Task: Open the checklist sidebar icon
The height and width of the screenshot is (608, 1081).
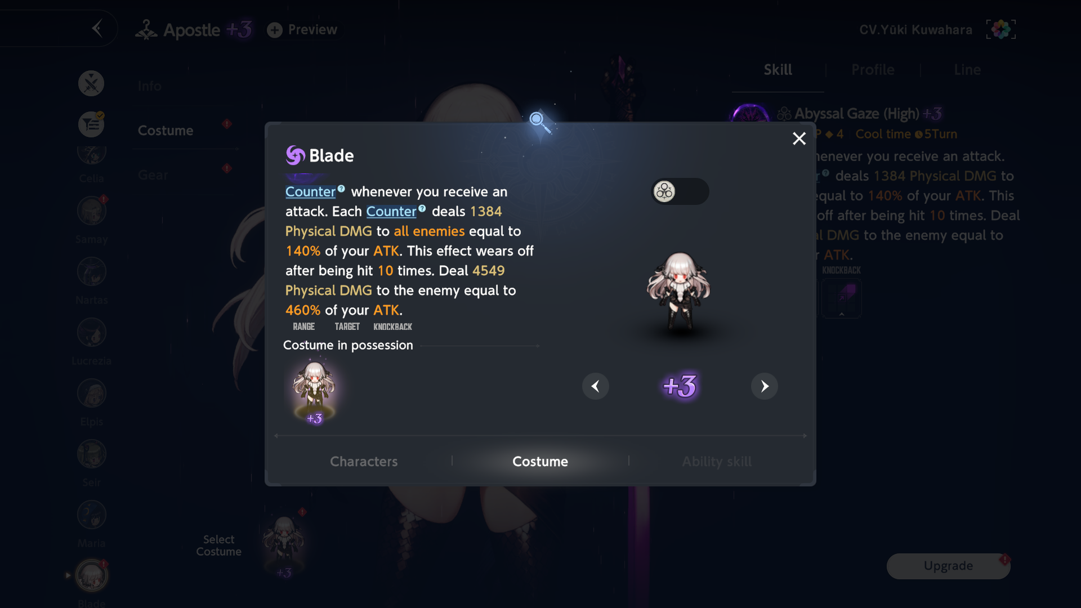Action: click(91, 124)
